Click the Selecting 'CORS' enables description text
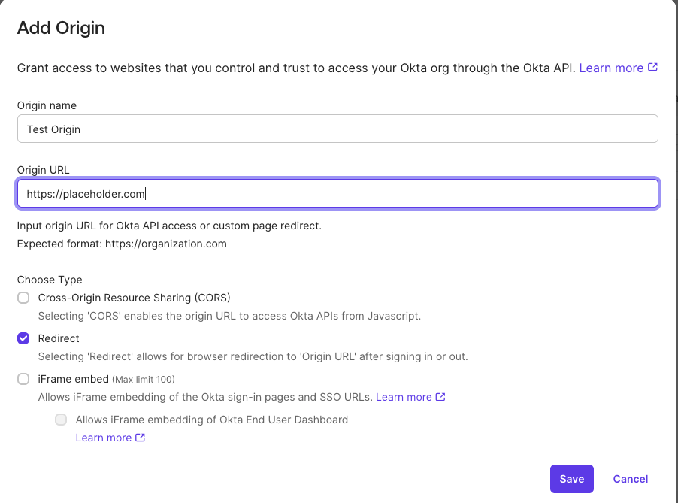This screenshot has height=503, width=678. coord(229,316)
